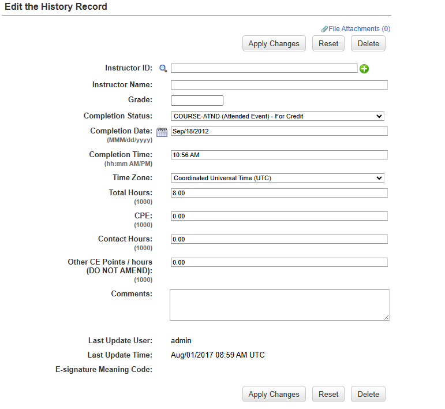Viewport: 445px width, 409px height.
Task: Click the Contact Hours input field
Action: [279, 239]
